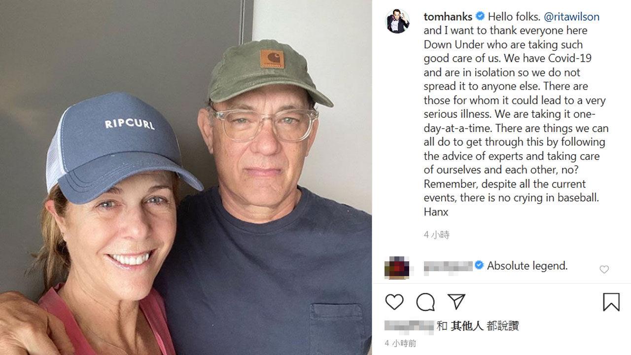Click the "4 小時" timestamp under the caption

(437, 235)
